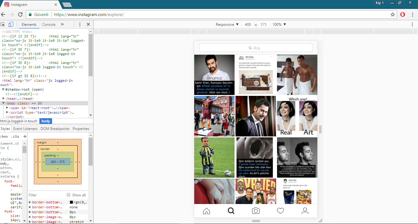The image size is (418, 224).
Task: Open the camera icon in bottom navigation
Action: tap(256, 211)
